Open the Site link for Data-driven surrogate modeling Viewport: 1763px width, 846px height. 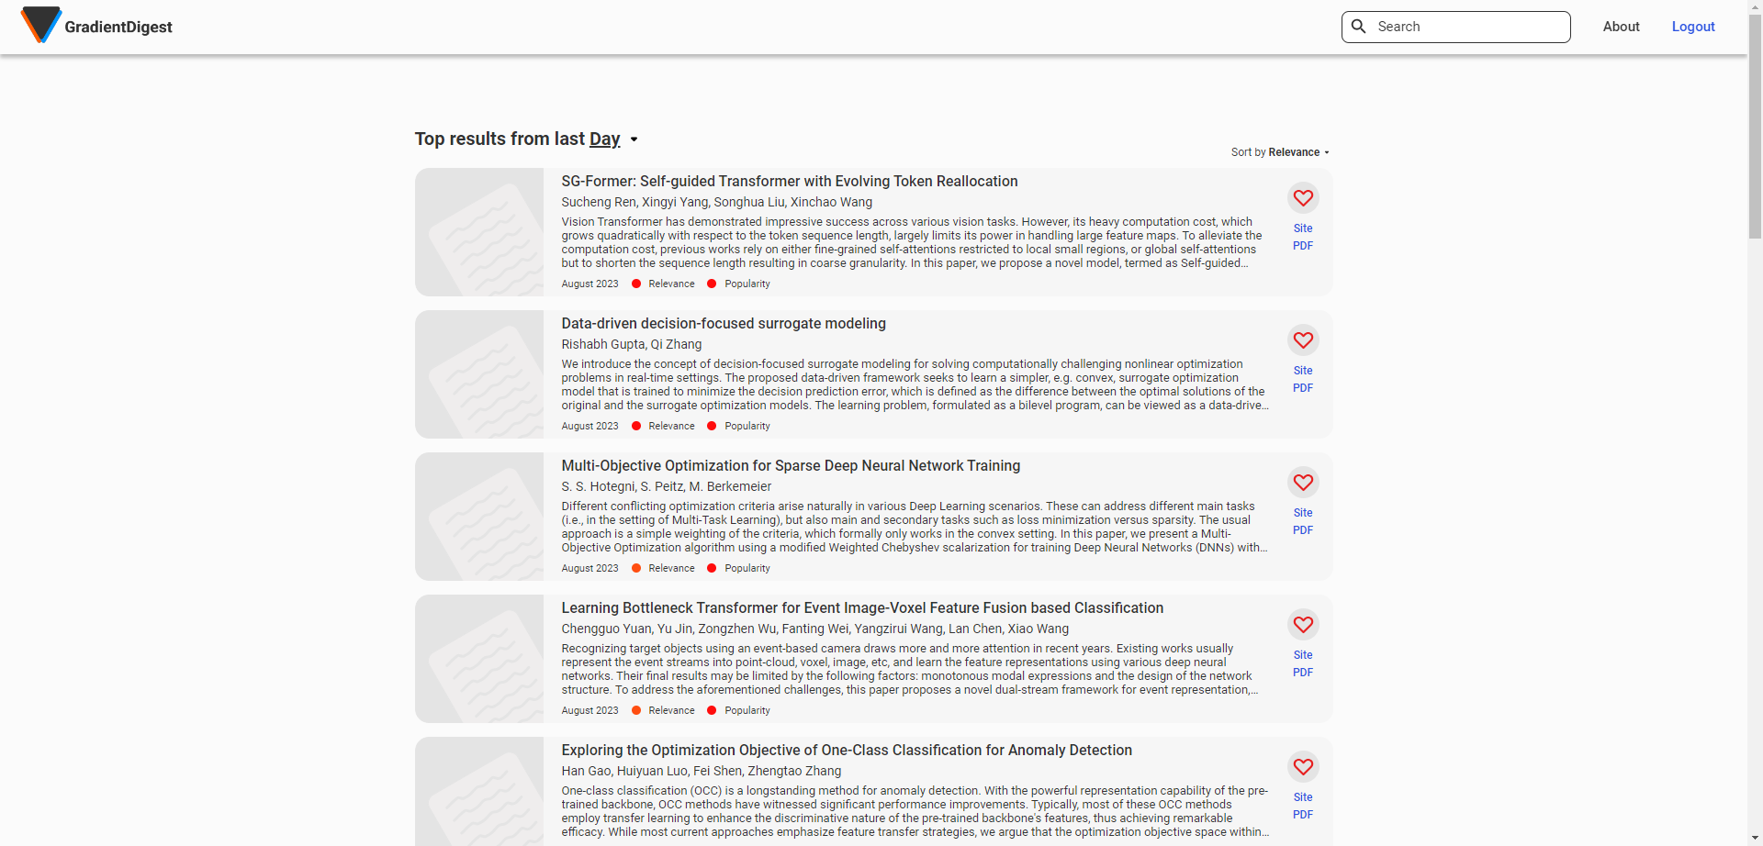(x=1303, y=371)
